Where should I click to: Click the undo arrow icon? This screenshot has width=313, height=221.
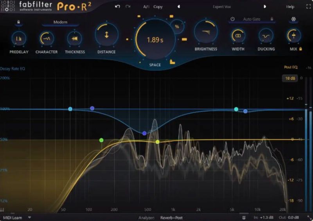117,7
